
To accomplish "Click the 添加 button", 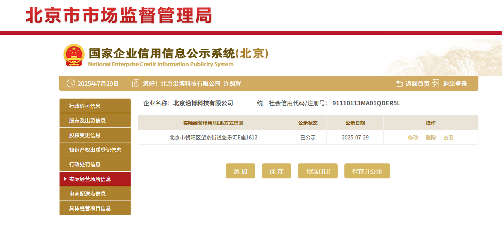I will (x=240, y=171).
